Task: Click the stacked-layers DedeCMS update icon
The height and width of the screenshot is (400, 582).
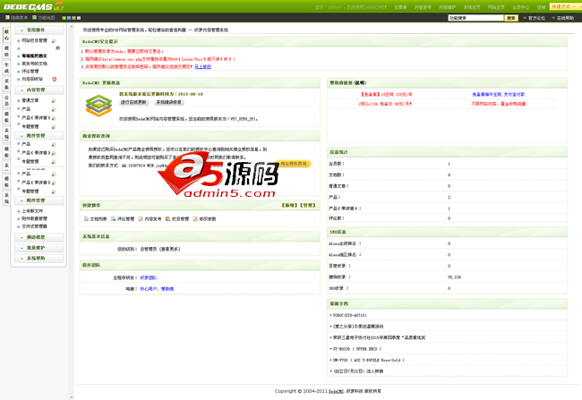Action: click(x=98, y=106)
